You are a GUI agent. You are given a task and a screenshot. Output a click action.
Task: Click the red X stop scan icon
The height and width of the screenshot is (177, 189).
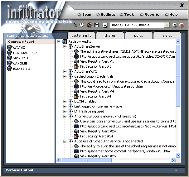pyautogui.click(x=182, y=25)
